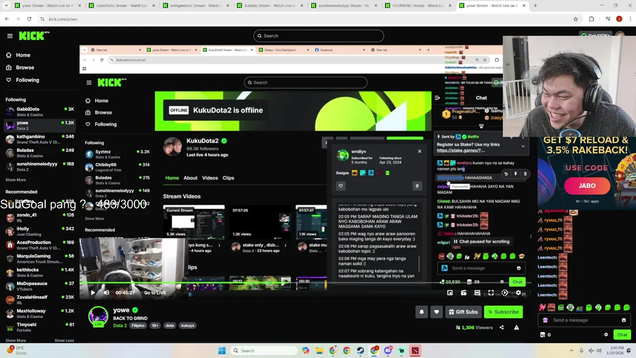
Task: Expand recommended list with Show More
Action: pyautogui.click(x=15, y=341)
